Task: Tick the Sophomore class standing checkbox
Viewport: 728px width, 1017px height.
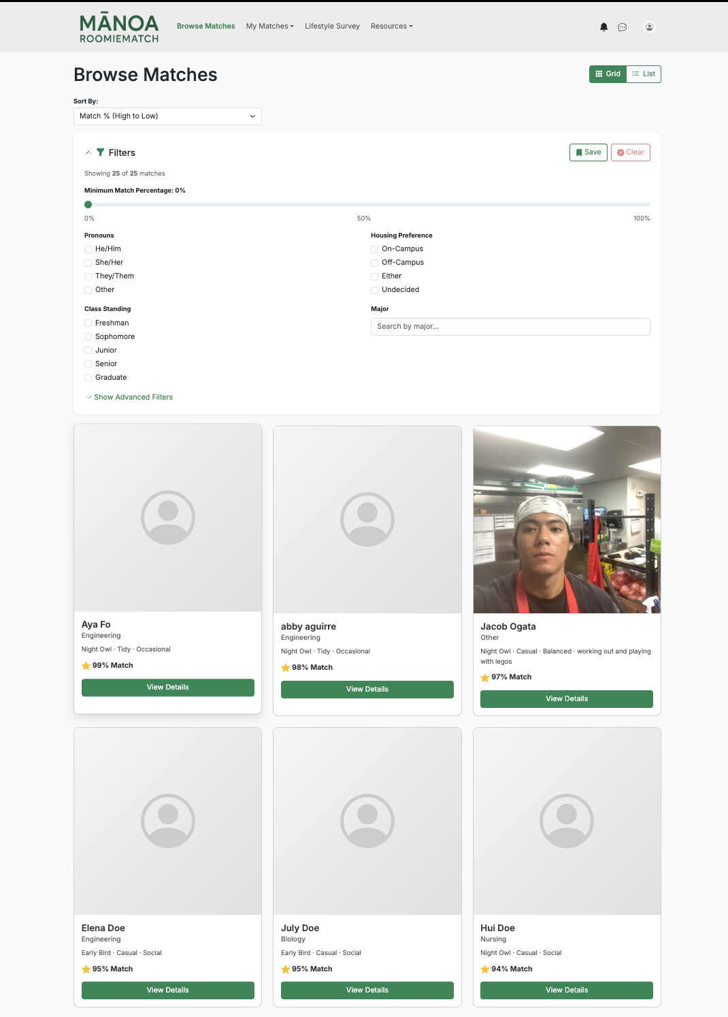Action: click(88, 337)
